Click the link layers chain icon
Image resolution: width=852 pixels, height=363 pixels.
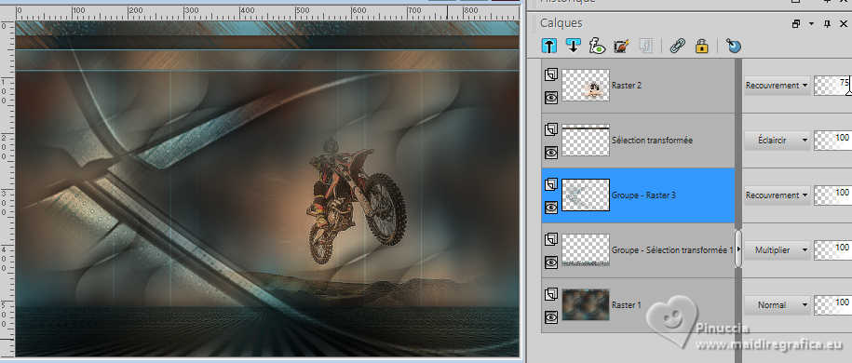coord(677,46)
